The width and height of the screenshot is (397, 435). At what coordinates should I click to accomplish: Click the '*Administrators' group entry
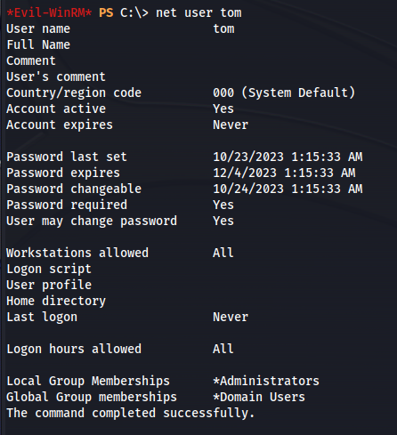(266, 381)
